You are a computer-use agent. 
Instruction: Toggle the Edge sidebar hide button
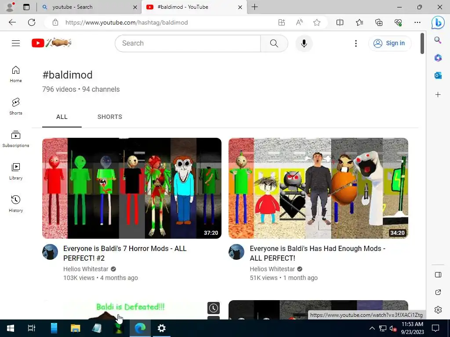[x=438, y=275]
